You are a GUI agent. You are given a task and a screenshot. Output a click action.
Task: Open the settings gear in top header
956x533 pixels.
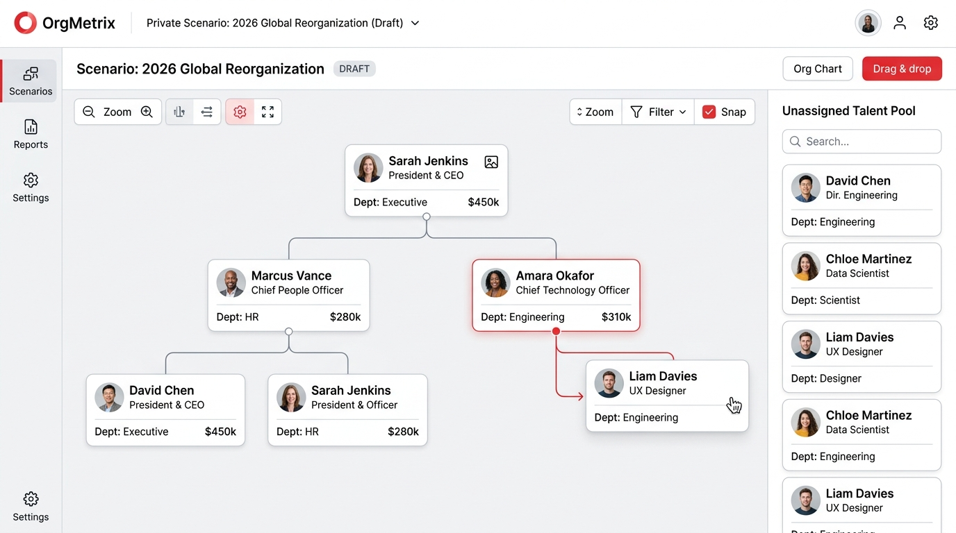click(931, 23)
